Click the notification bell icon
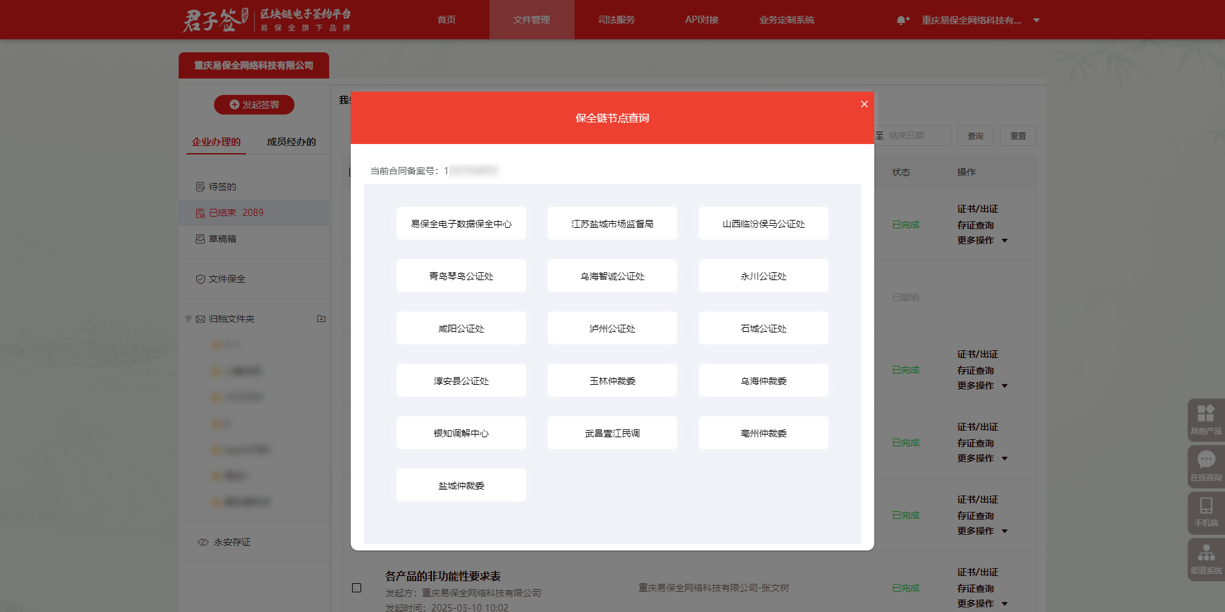This screenshot has height=612, width=1225. [902, 20]
